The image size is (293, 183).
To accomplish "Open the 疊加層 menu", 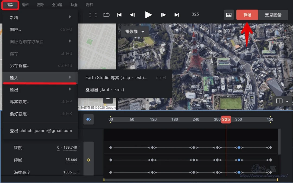I will point(57,5).
